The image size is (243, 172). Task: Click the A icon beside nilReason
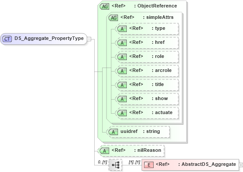pos(104,151)
